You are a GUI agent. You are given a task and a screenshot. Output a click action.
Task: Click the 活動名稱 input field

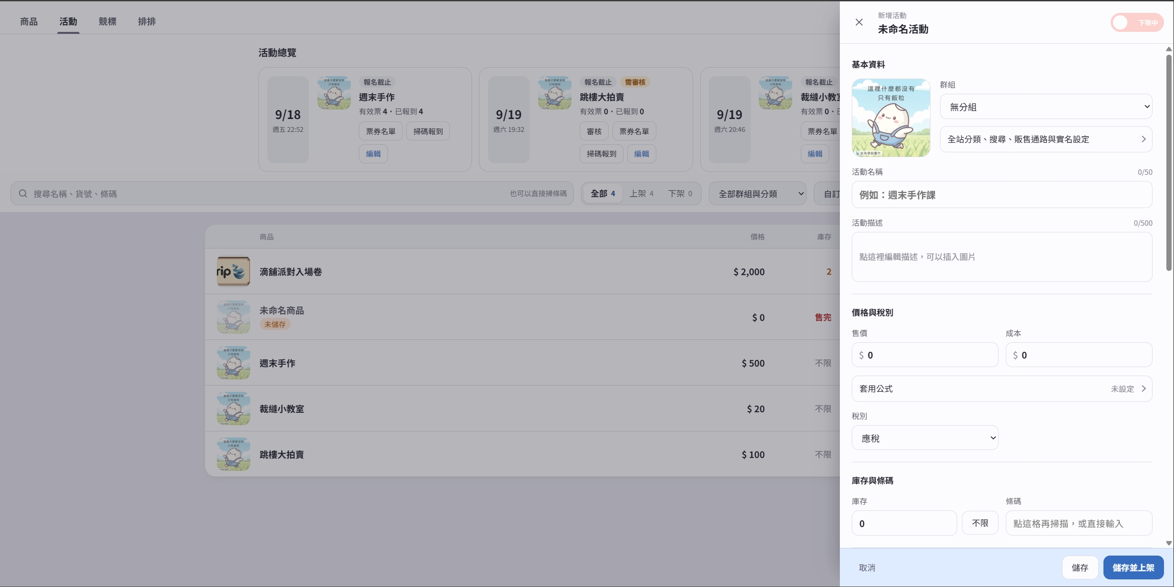pyautogui.click(x=1002, y=195)
